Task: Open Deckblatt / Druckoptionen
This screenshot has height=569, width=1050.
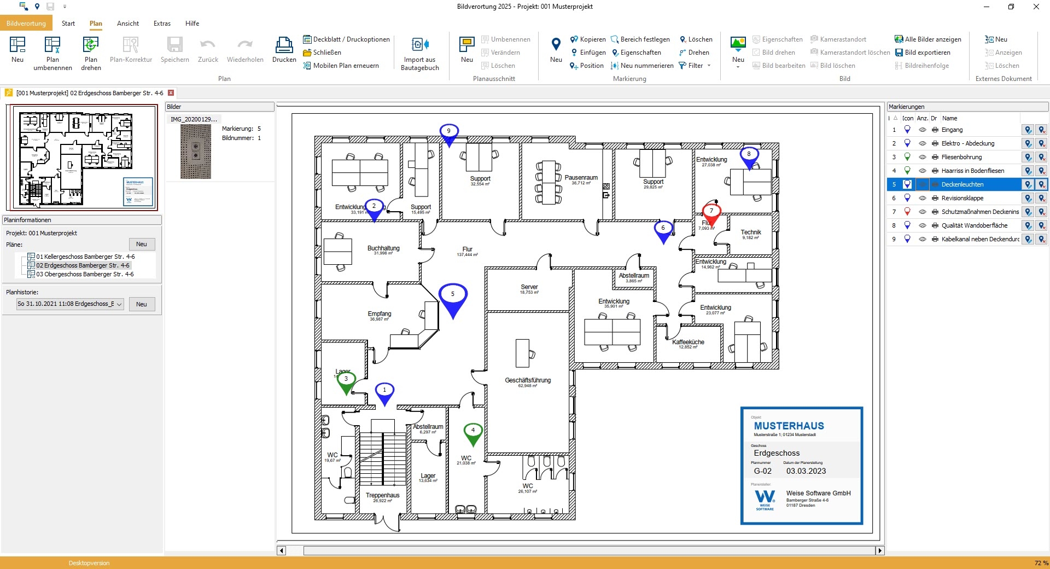Action: 346,39
